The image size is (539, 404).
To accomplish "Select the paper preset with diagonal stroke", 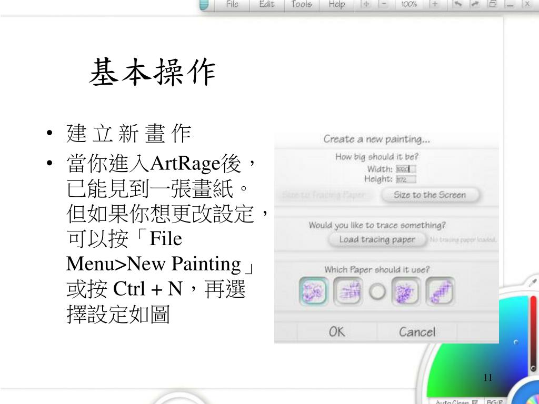I will pos(440,291).
